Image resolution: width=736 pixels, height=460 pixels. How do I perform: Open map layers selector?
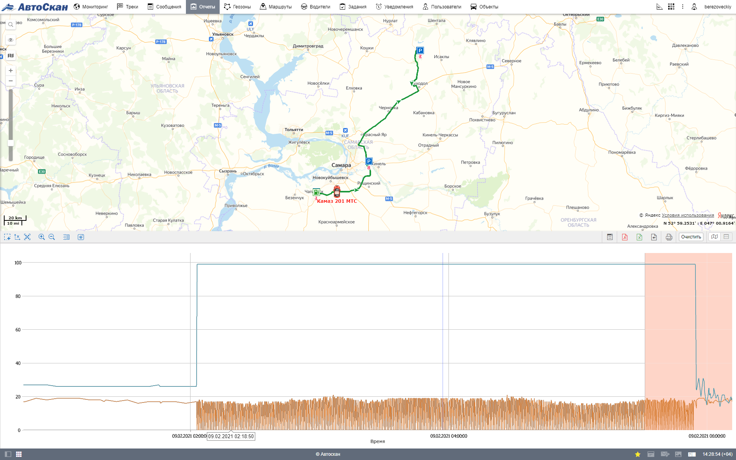tap(11, 56)
